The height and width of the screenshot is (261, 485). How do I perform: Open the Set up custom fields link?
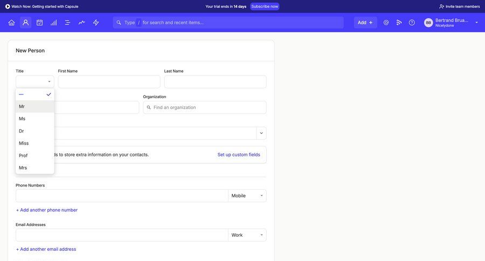pos(239,155)
